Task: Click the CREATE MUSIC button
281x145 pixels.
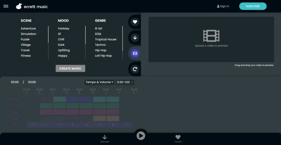Action: pos(70,68)
